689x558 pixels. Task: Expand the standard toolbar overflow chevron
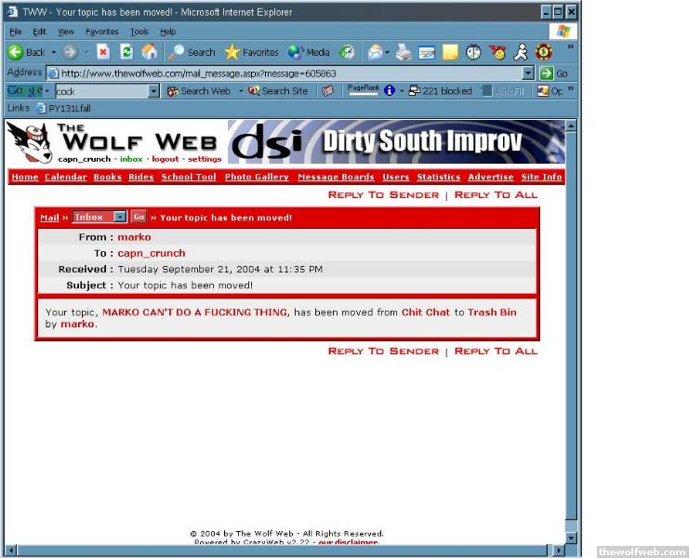570,46
